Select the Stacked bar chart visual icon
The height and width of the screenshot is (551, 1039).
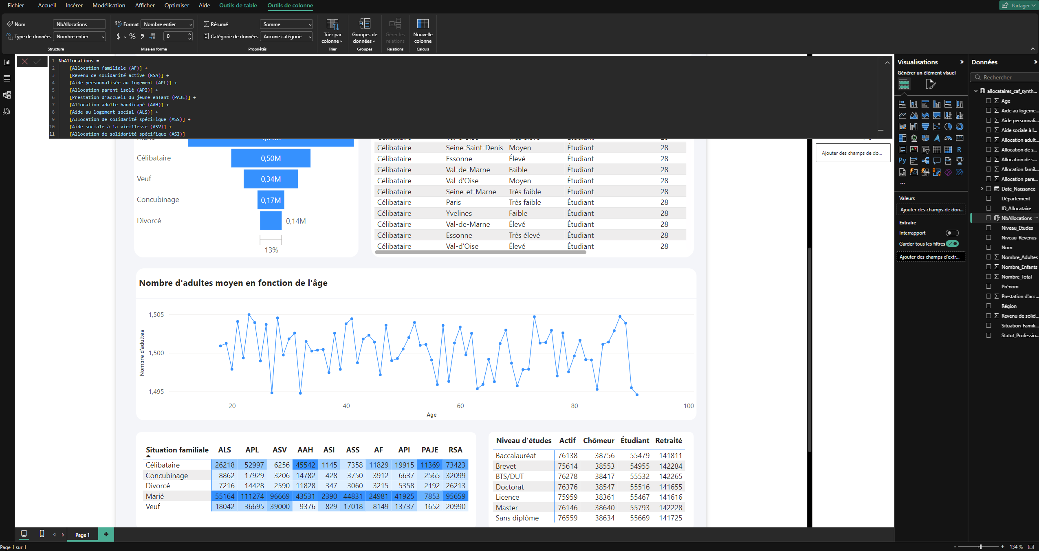pyautogui.click(x=903, y=104)
